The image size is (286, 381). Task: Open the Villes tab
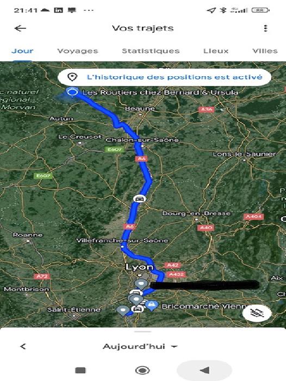265,51
